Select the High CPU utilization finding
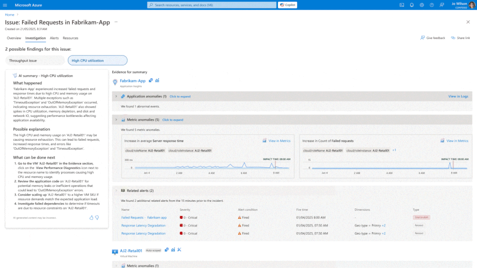The width and height of the screenshot is (477, 268). coord(97,61)
